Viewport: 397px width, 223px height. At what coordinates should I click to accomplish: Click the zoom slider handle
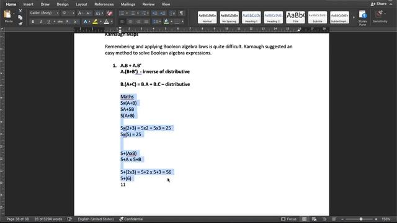361,219
